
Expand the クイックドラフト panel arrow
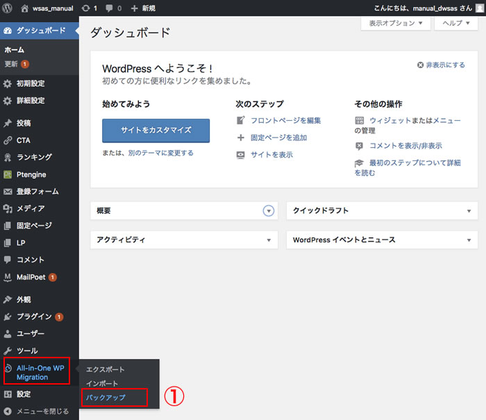(x=469, y=210)
